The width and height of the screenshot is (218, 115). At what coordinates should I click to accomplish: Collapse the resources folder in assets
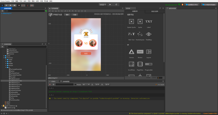tap(4, 58)
